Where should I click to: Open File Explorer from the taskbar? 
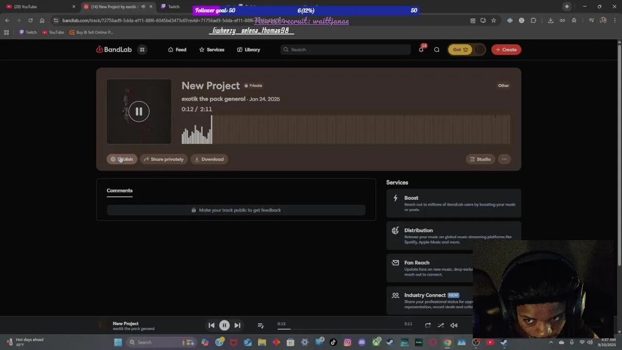(x=262, y=342)
